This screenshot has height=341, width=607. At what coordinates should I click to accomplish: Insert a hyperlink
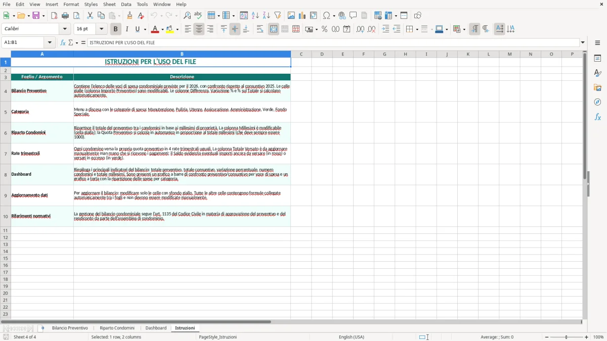(342, 16)
